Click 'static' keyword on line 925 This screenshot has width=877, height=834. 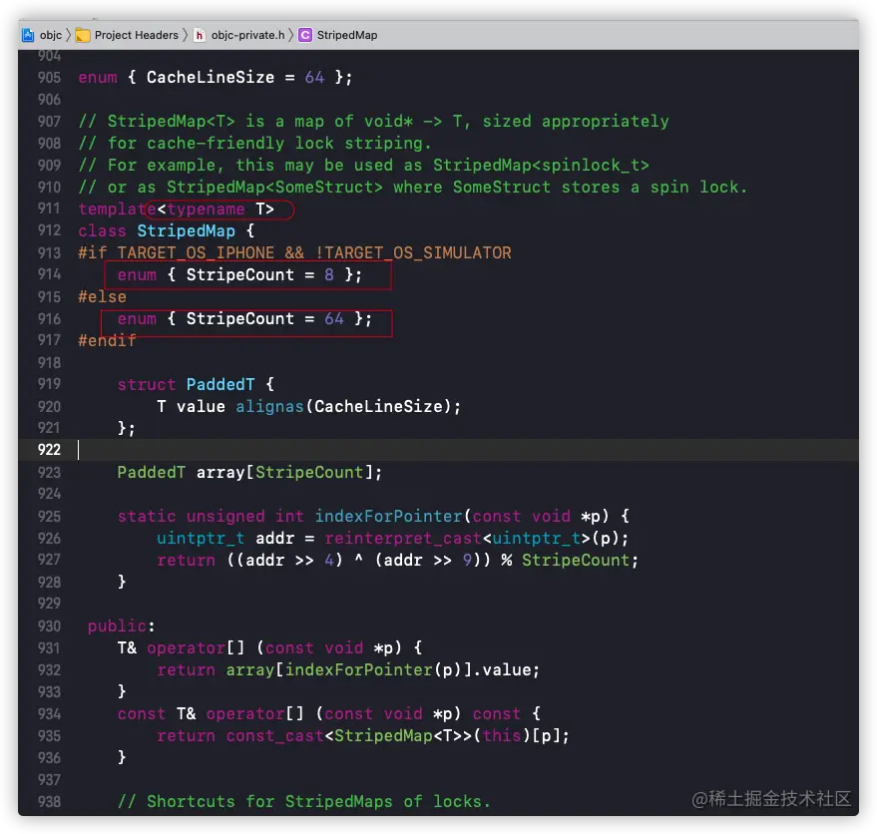tap(147, 517)
